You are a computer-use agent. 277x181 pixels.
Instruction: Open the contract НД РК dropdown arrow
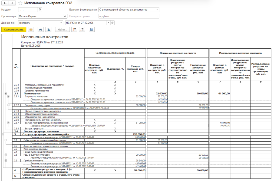coord(108,23)
